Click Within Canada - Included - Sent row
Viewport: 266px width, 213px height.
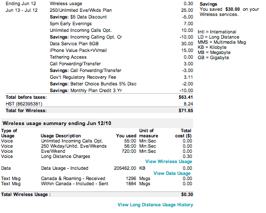pos(97,184)
